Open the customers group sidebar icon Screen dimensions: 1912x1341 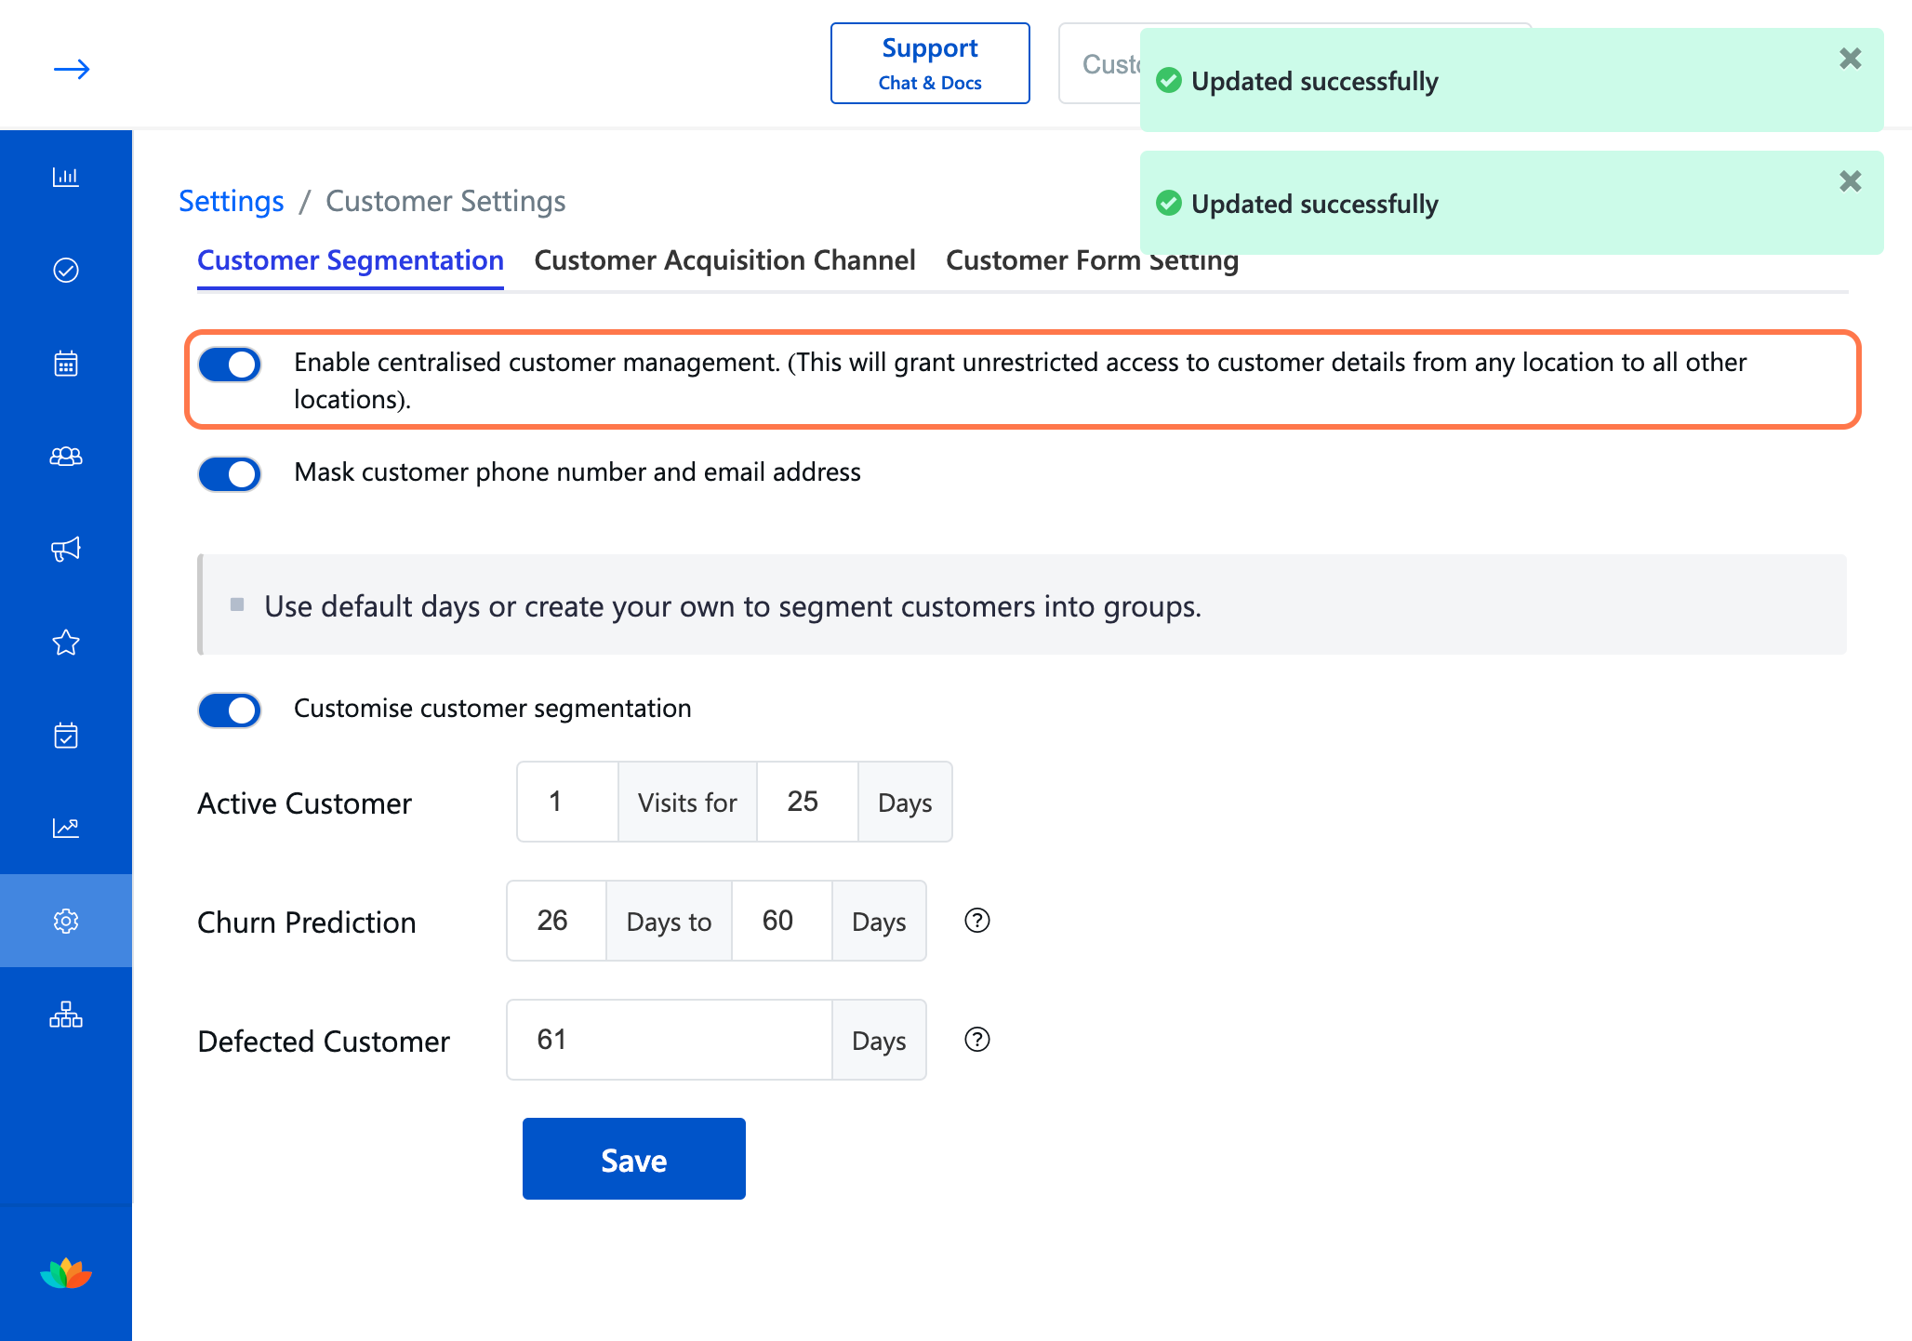66,456
